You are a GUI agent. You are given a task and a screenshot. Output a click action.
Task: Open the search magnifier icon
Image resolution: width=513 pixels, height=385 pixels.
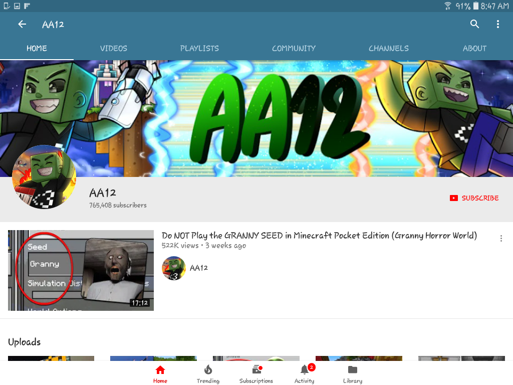(474, 24)
